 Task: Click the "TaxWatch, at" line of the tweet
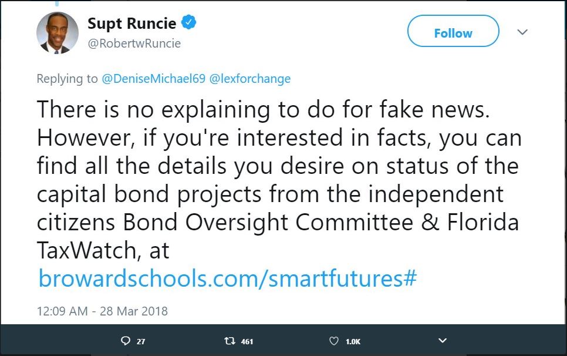103,251
